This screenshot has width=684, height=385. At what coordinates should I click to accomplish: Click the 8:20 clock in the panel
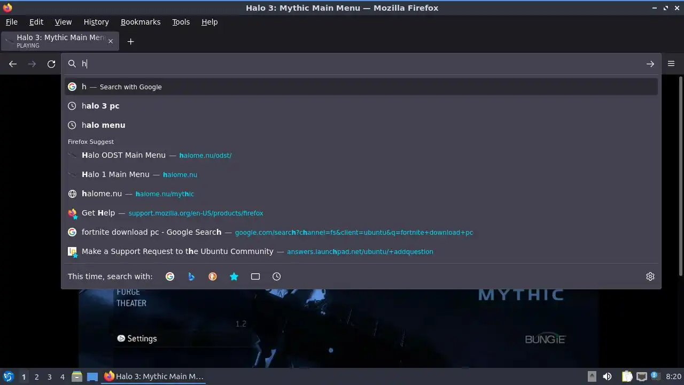coord(673,376)
